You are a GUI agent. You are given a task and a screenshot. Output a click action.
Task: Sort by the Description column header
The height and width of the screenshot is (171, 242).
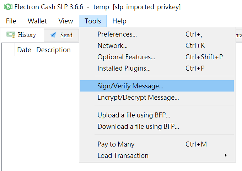tap(53, 50)
